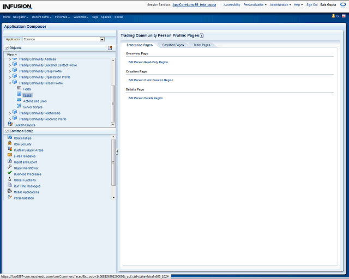Open the Edit Person Quick Creation Region link

tap(151, 80)
